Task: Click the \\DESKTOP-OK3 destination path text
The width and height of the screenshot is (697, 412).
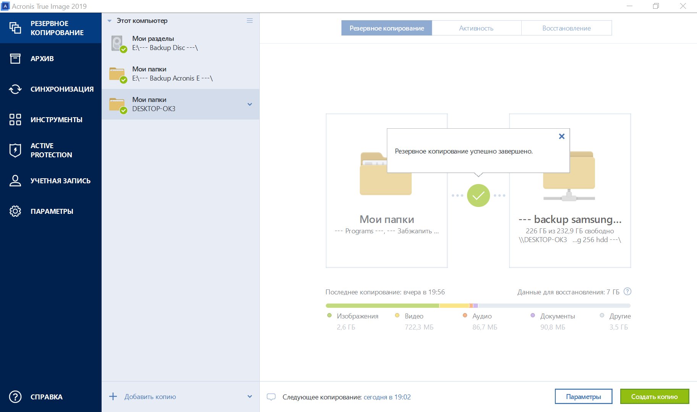Action: point(570,240)
